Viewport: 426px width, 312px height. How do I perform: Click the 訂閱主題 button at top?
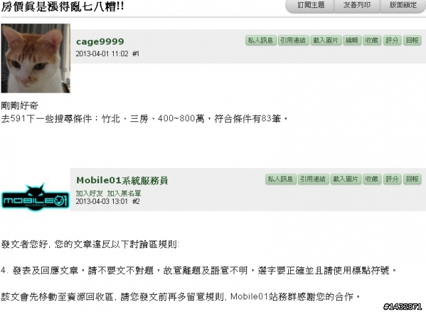coord(311,5)
